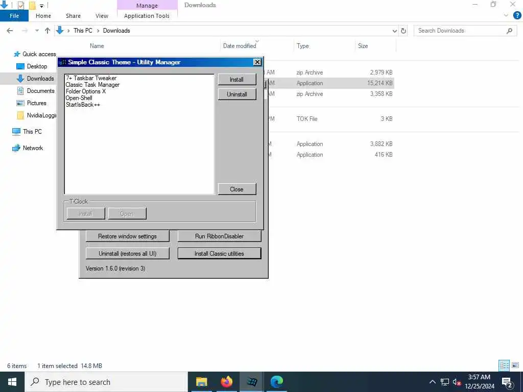The image size is (523, 392).
Task: Open Documents in the navigation pane
Action: pos(36,91)
